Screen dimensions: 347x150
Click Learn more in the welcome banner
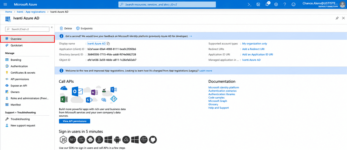[206, 71]
